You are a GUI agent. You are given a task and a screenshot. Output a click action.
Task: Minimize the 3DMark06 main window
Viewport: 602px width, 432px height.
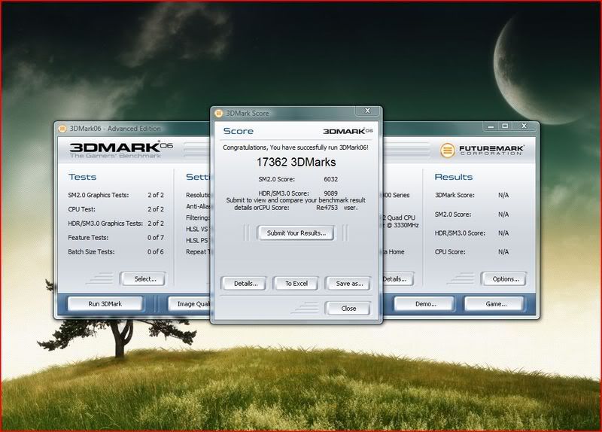point(491,126)
